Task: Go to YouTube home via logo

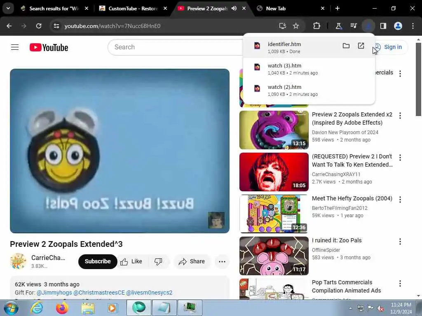Action: click(x=49, y=47)
